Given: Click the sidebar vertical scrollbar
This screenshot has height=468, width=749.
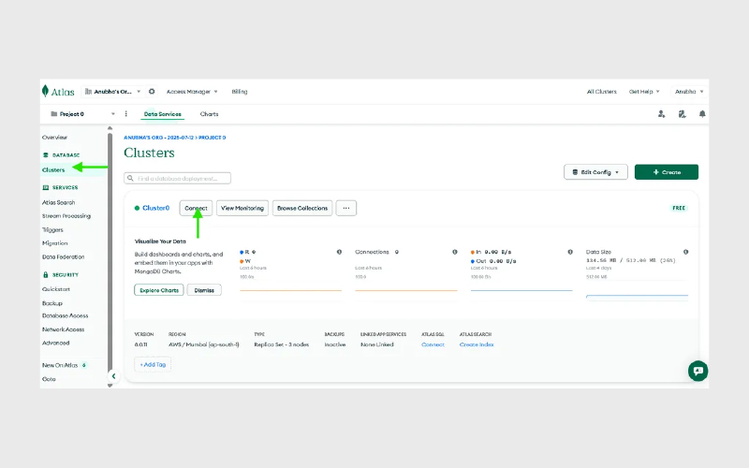Looking at the screenshot, I should (110, 253).
